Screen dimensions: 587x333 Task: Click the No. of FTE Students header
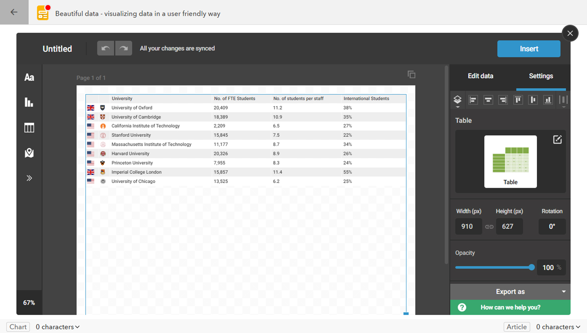[x=234, y=98]
